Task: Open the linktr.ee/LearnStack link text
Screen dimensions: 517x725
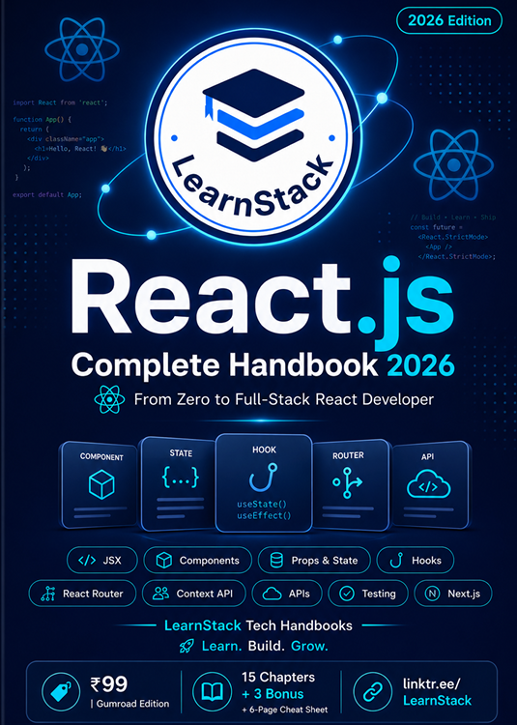Action: pyautogui.click(x=437, y=692)
